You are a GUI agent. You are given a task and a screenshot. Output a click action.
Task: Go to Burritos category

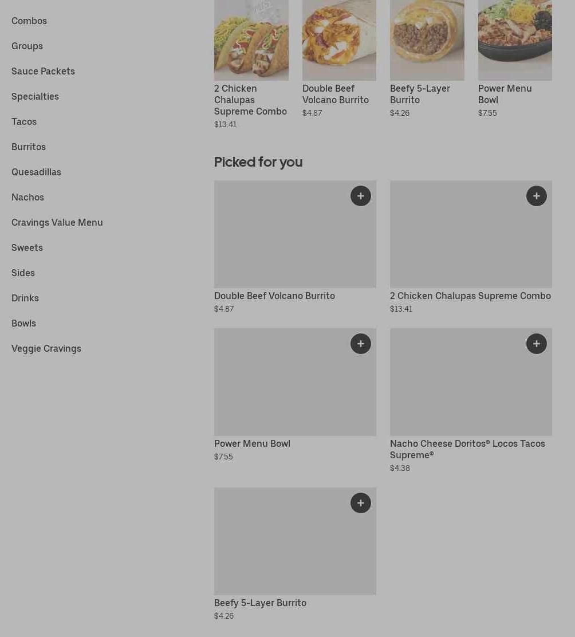tap(29, 147)
